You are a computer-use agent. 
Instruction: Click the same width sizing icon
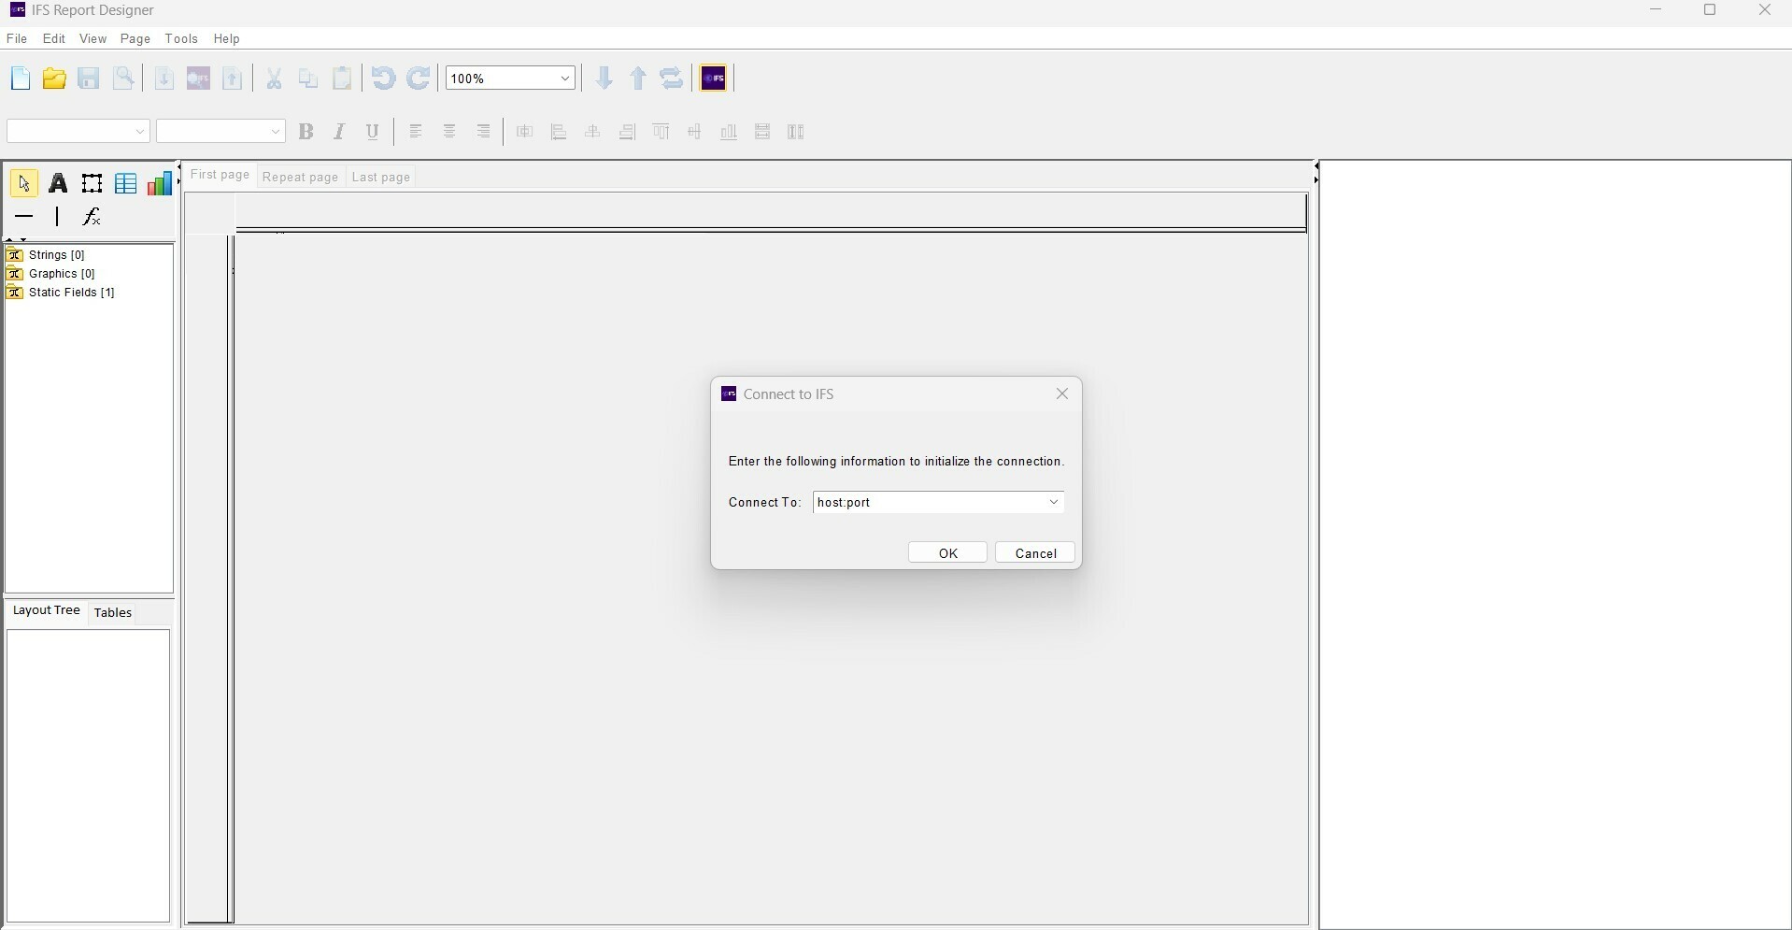762,132
